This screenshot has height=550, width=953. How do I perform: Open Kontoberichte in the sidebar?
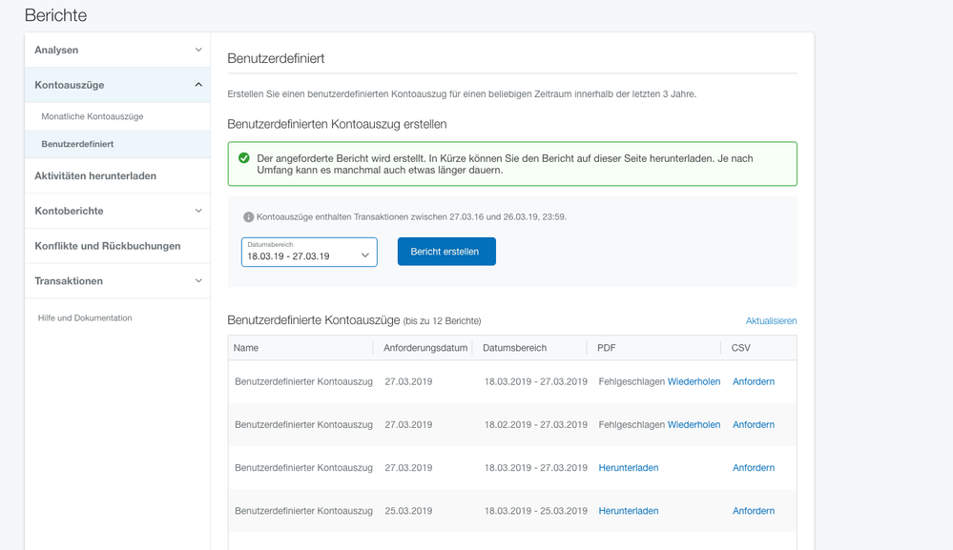pyautogui.click(x=117, y=211)
